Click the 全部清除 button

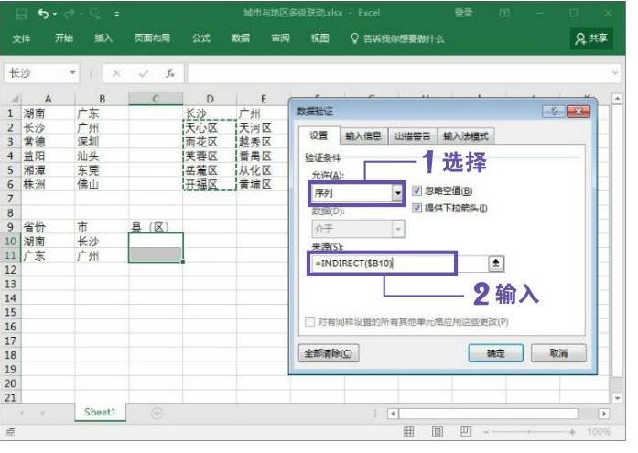(329, 353)
